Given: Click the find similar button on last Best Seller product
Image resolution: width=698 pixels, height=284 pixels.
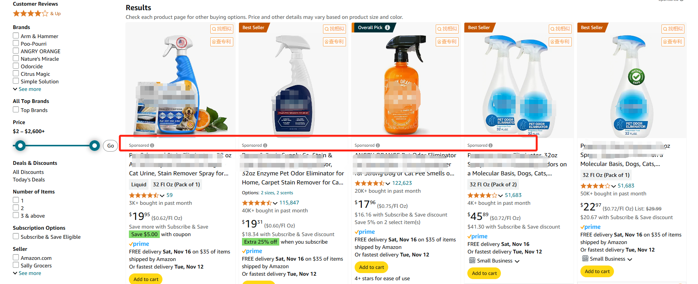Looking at the screenshot, I should tap(673, 29).
